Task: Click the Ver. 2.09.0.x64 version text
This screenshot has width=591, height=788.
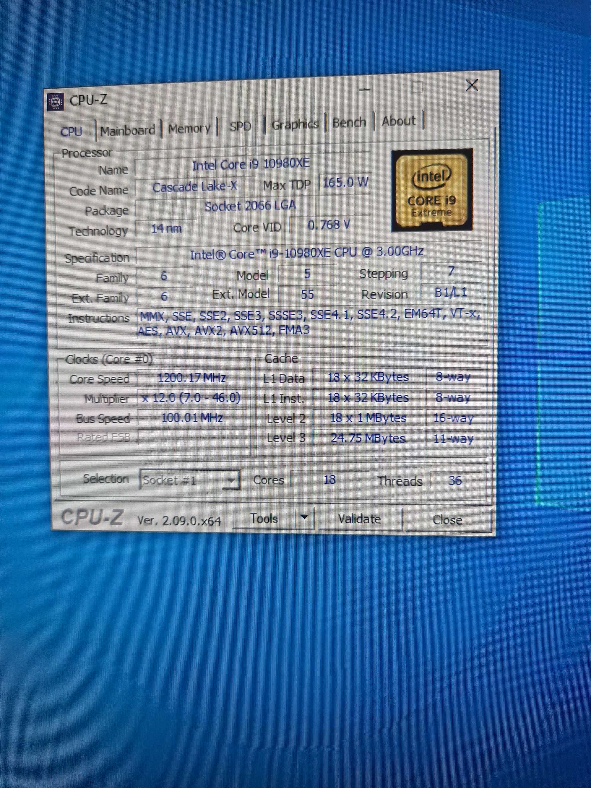Action: point(179,521)
